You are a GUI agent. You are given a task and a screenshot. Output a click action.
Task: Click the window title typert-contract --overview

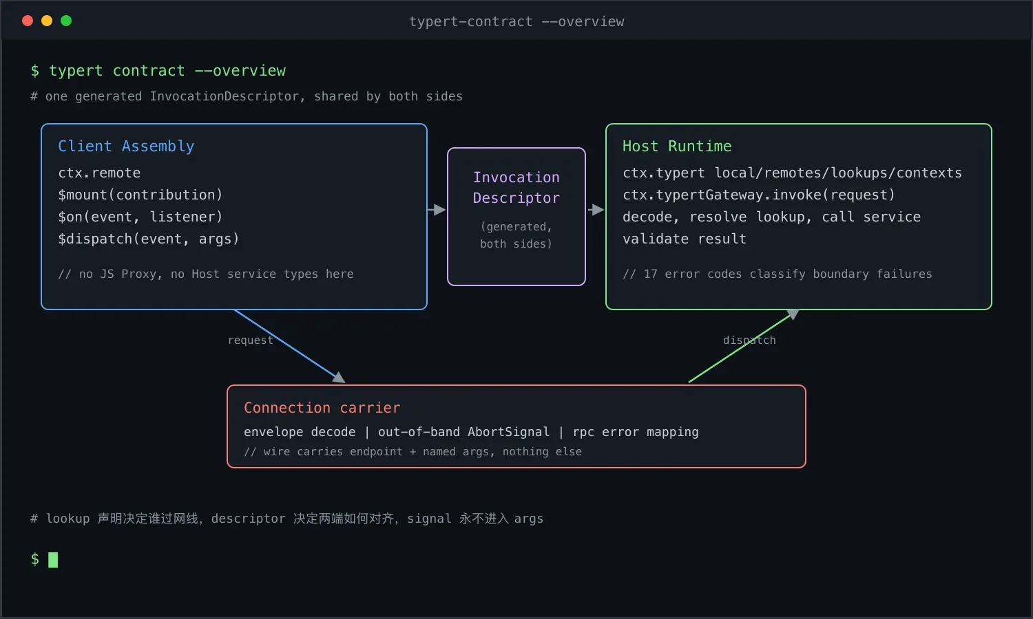[516, 21]
